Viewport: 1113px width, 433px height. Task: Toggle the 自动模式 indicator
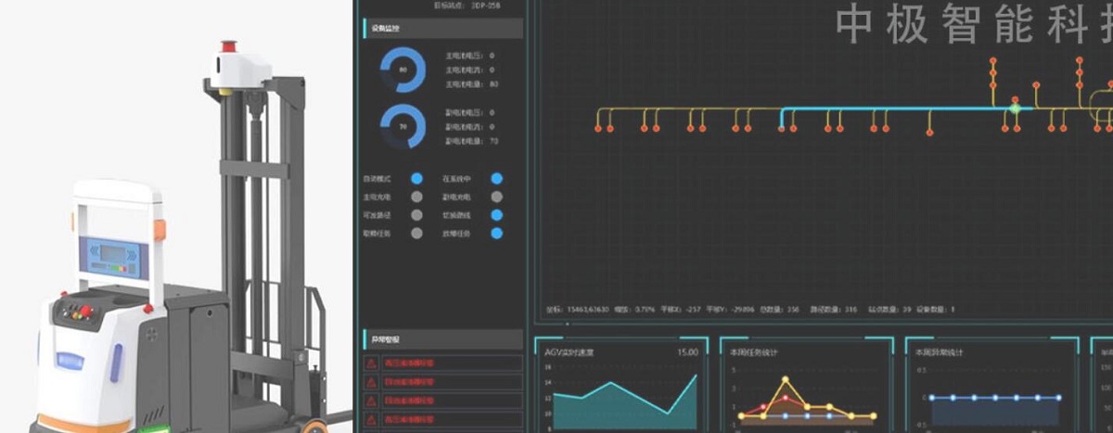pyautogui.click(x=417, y=179)
